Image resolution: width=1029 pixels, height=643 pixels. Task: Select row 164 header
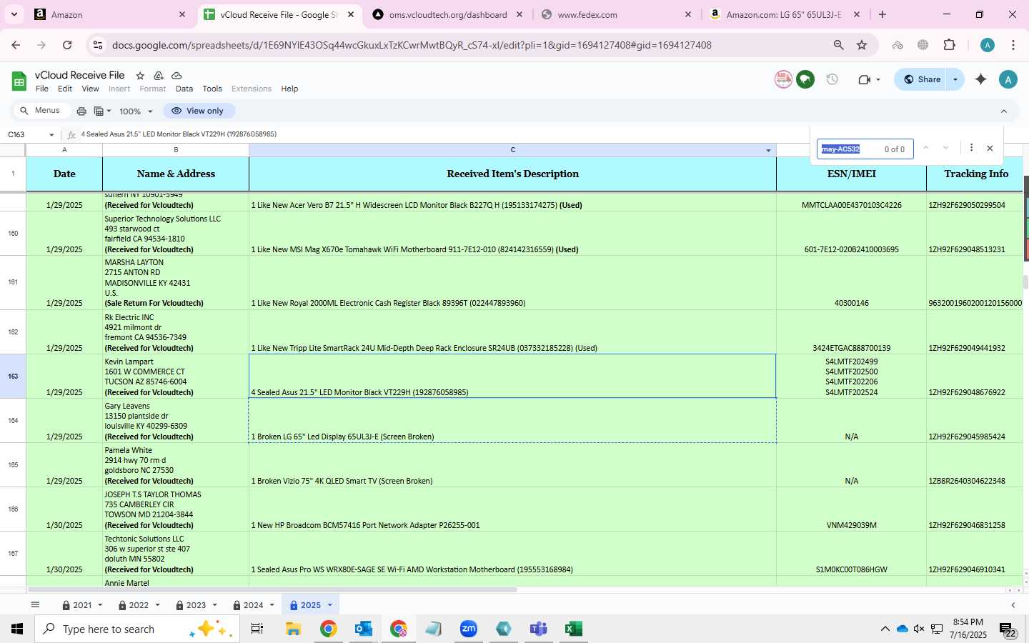[x=13, y=421]
